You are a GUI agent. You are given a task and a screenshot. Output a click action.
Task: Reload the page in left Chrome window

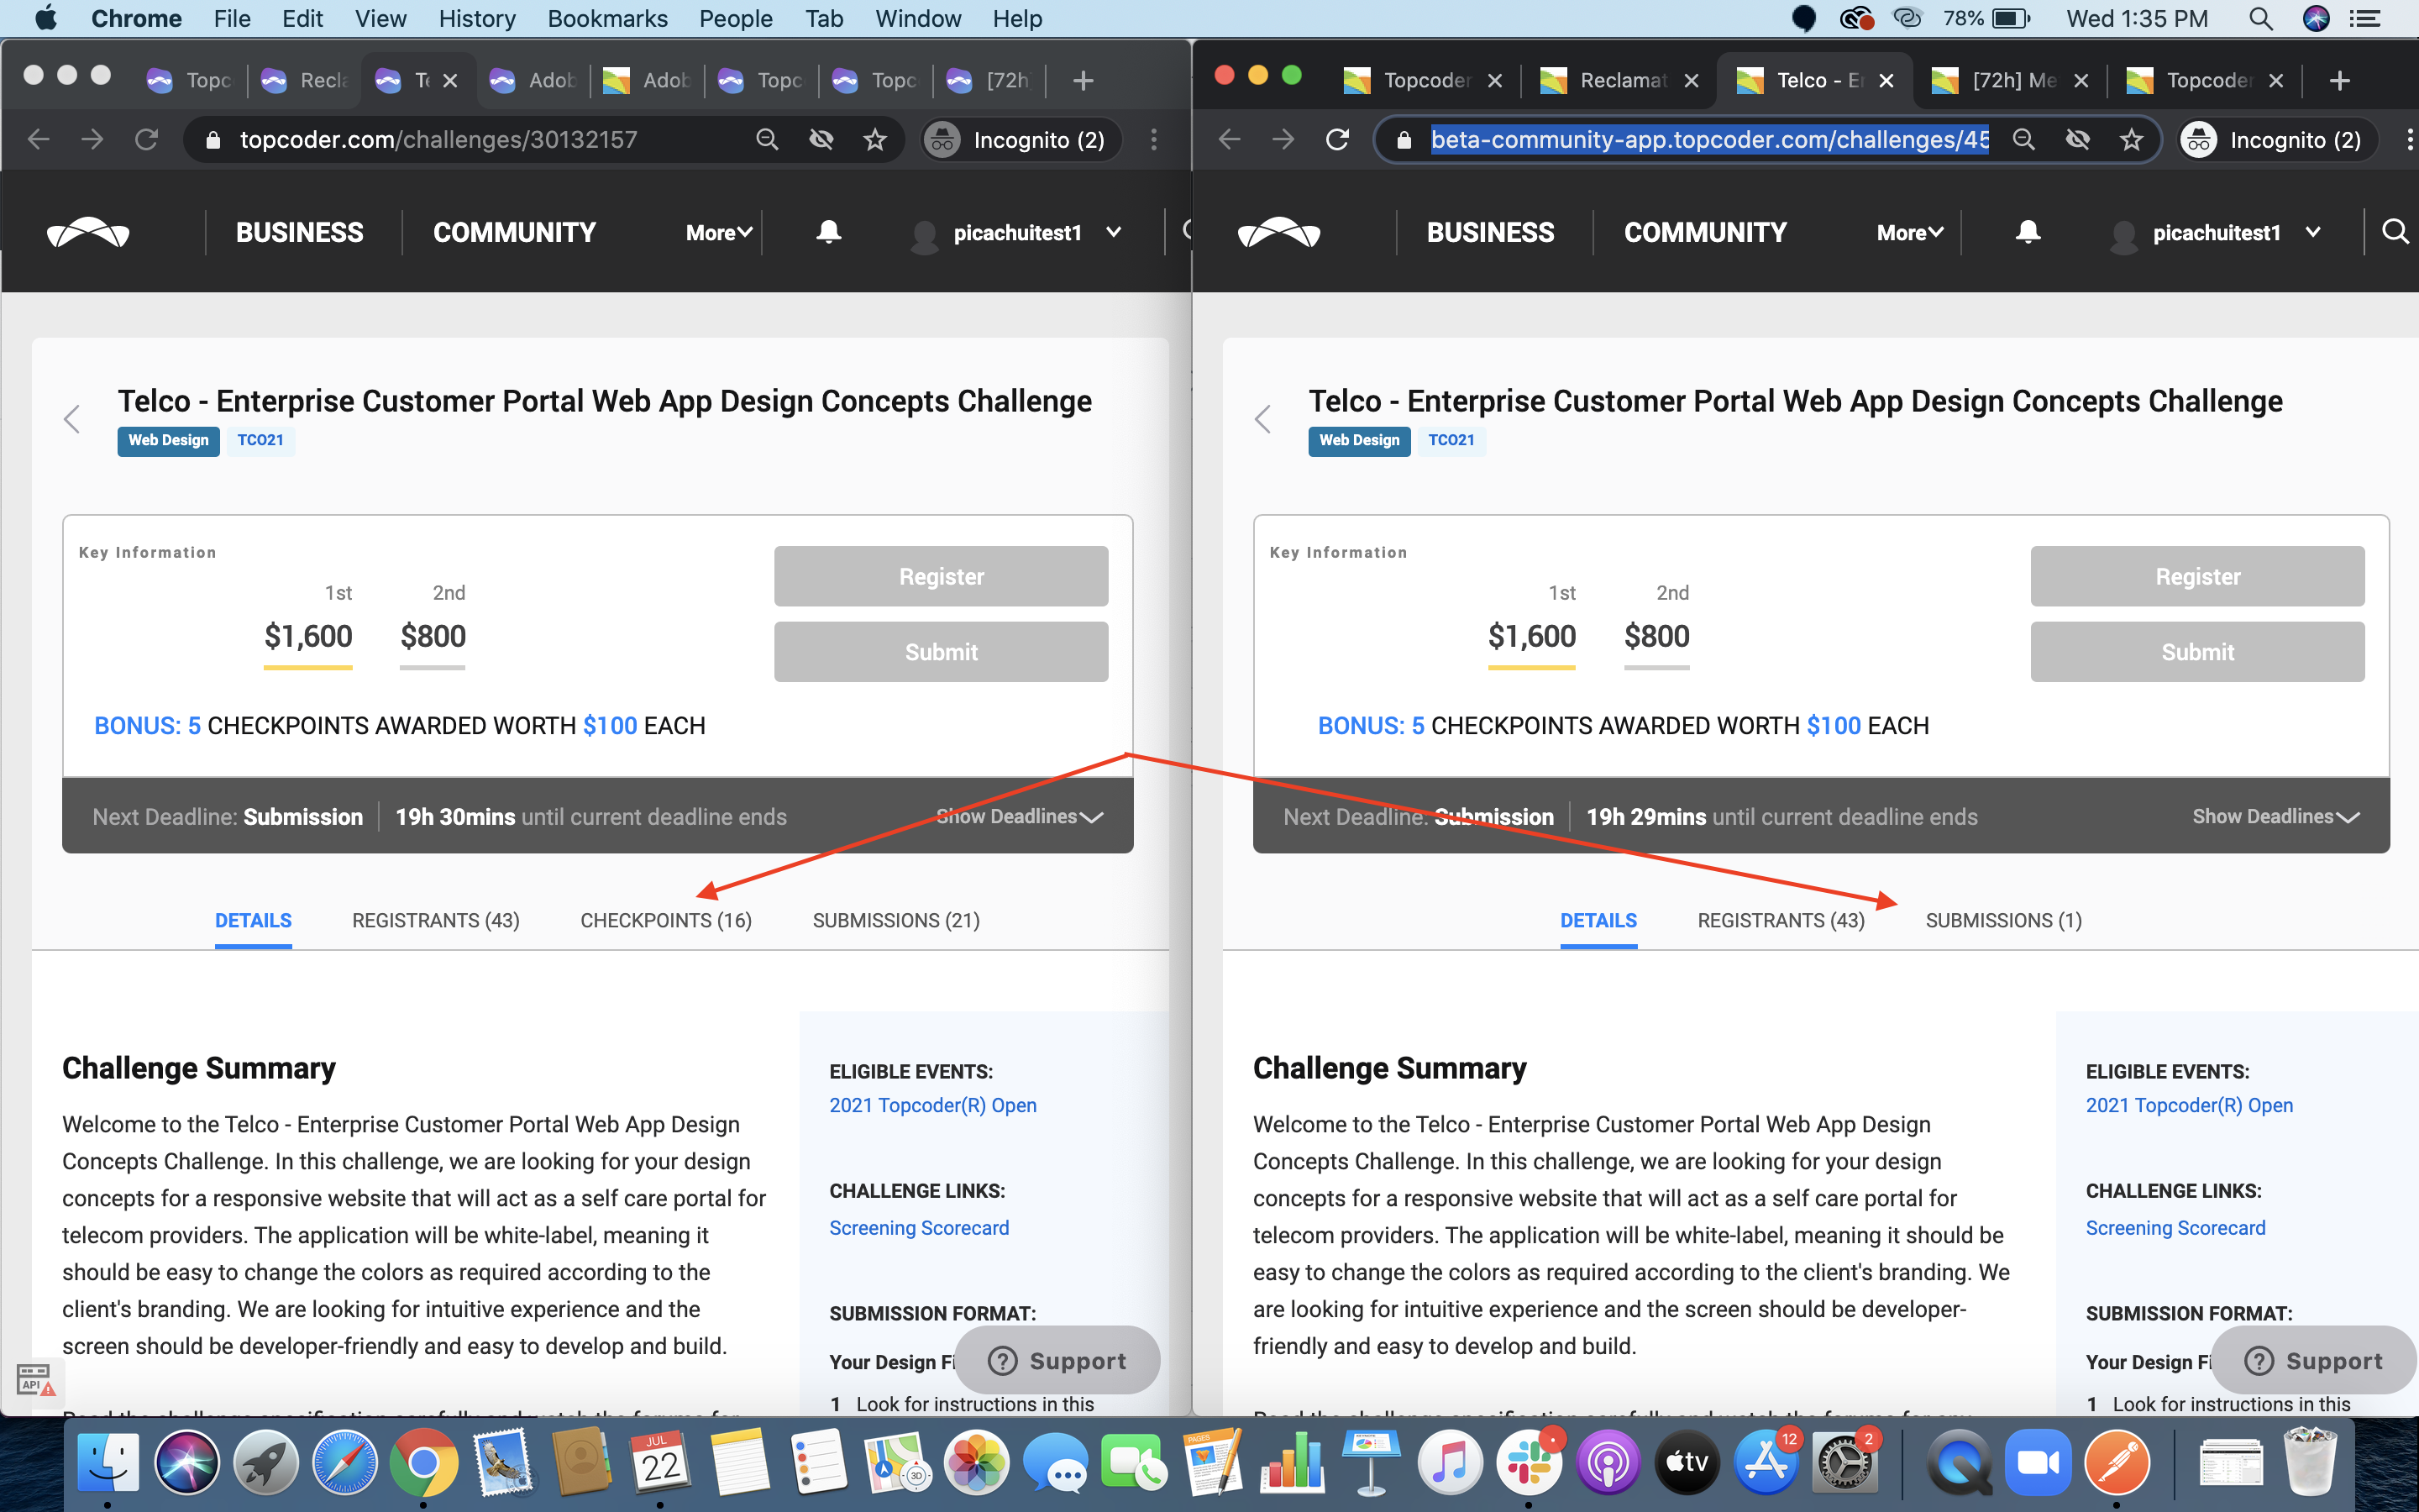146,139
